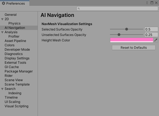
Task: Collapse the Search section triangle
Action: (x=2, y=89)
